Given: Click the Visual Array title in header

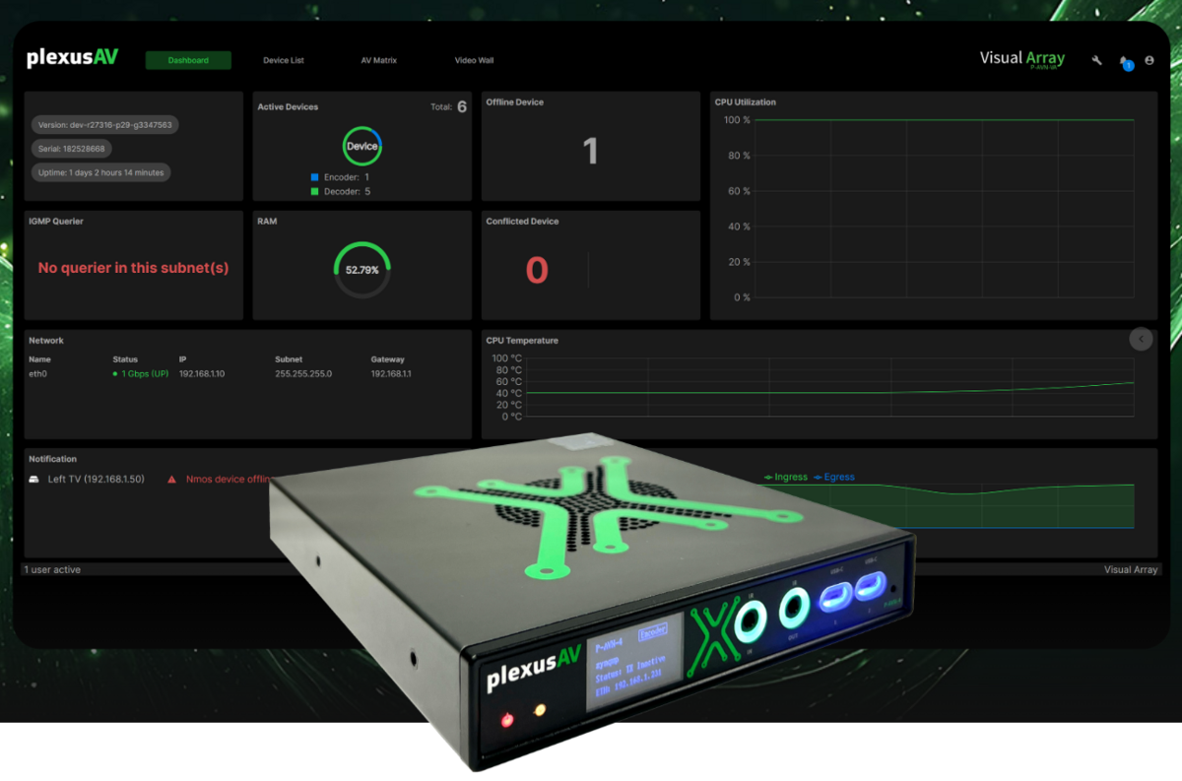Looking at the screenshot, I should coord(1022,58).
